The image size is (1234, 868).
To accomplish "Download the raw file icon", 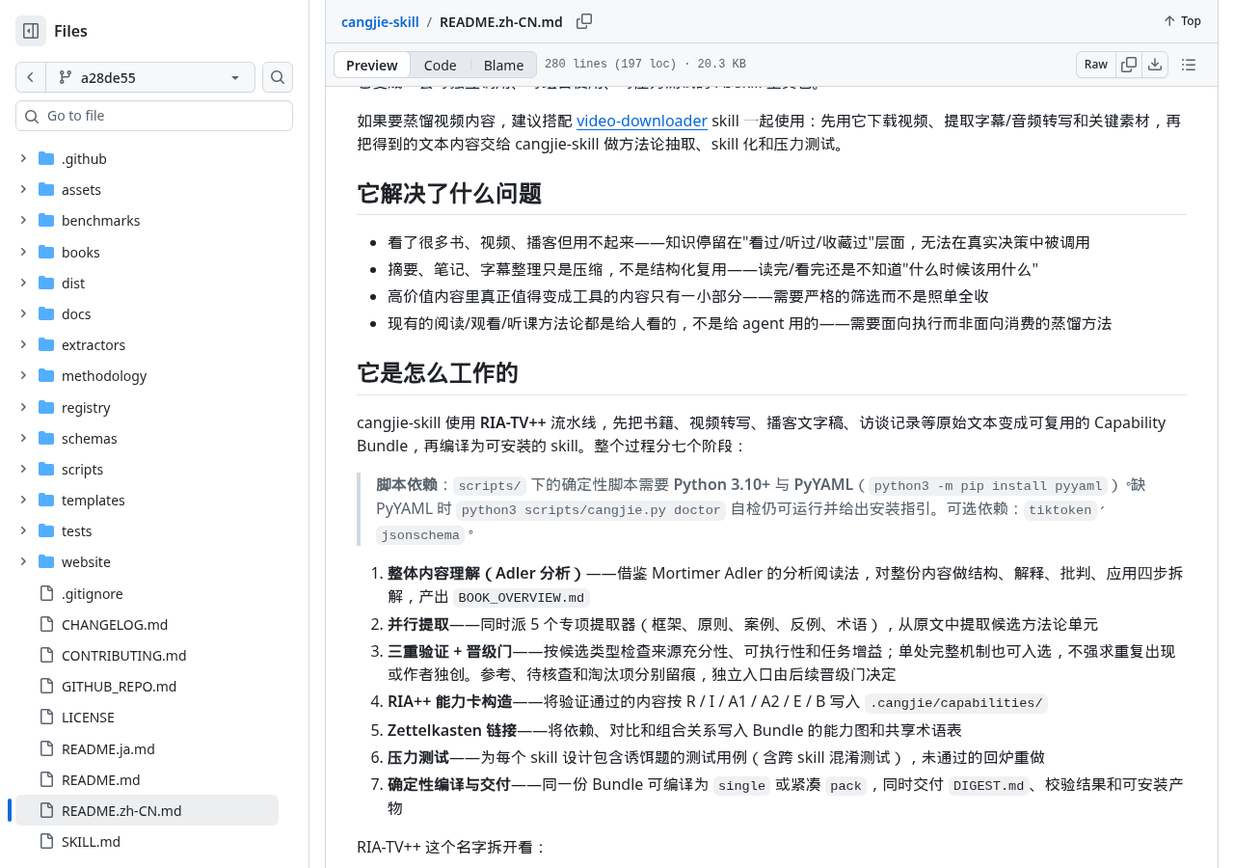I will pos(1155,65).
